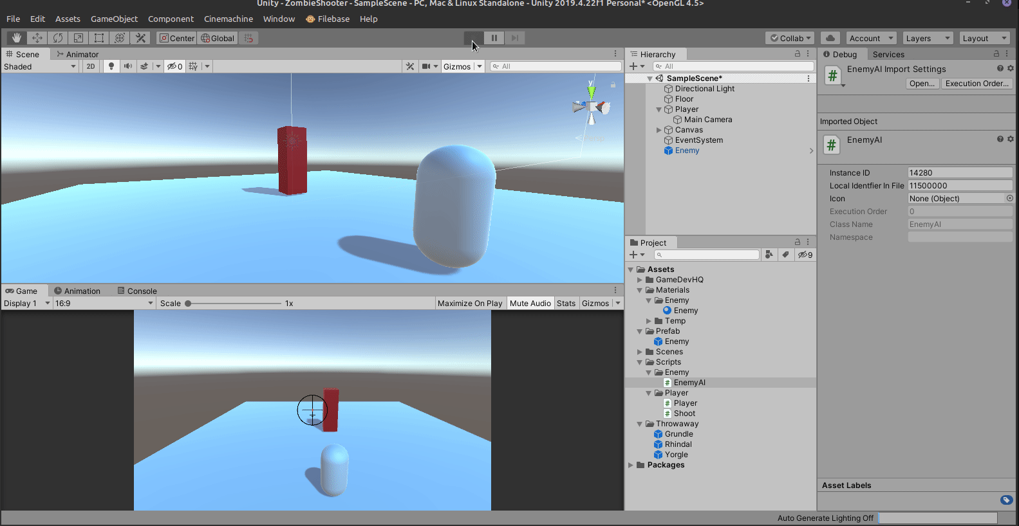1019x526 pixels.
Task: Expand the Canvas object in Hierarchy
Action: 659,130
